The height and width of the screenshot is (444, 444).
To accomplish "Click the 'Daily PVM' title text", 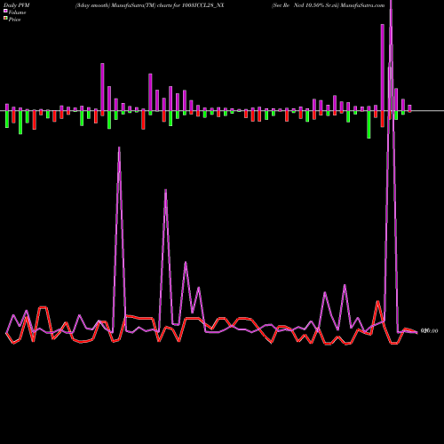I will tap(17, 5).
